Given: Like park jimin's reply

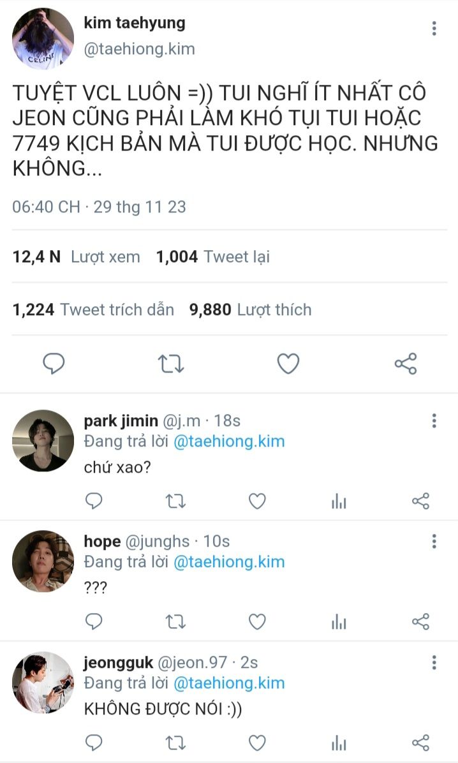Looking at the screenshot, I should click(x=257, y=501).
